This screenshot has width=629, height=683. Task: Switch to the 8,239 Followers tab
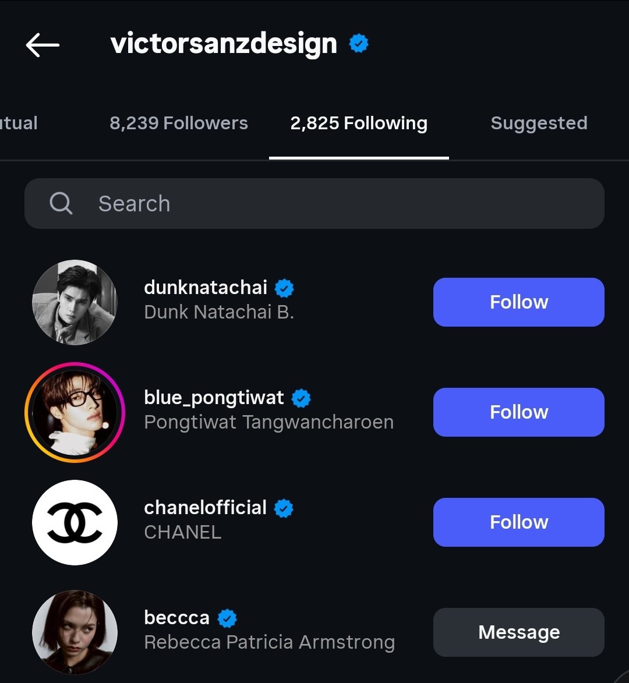[178, 123]
